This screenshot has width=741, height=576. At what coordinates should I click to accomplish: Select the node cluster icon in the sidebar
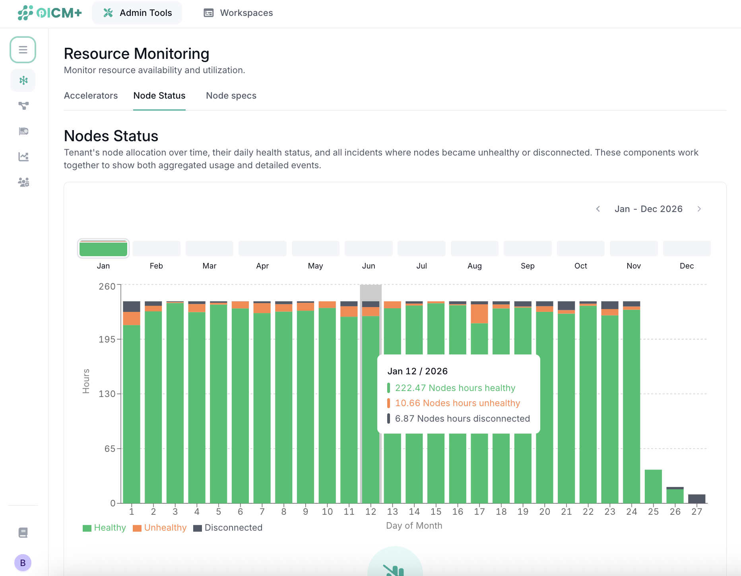23,80
